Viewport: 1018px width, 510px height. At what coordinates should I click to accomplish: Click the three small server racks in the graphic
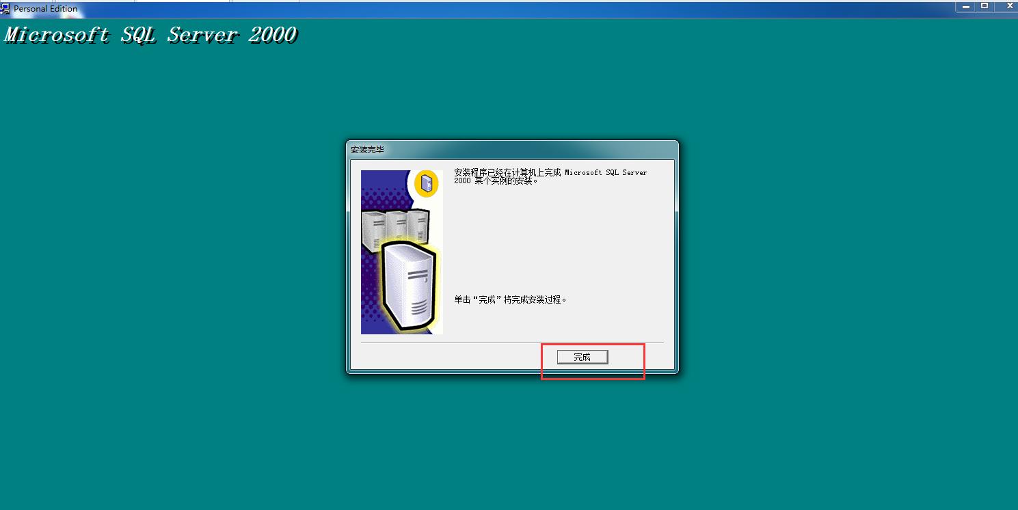coord(395,226)
